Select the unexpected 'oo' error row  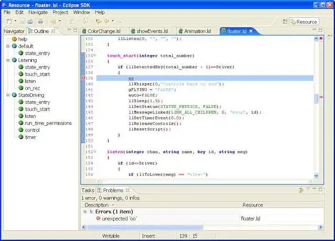[x=202, y=218]
